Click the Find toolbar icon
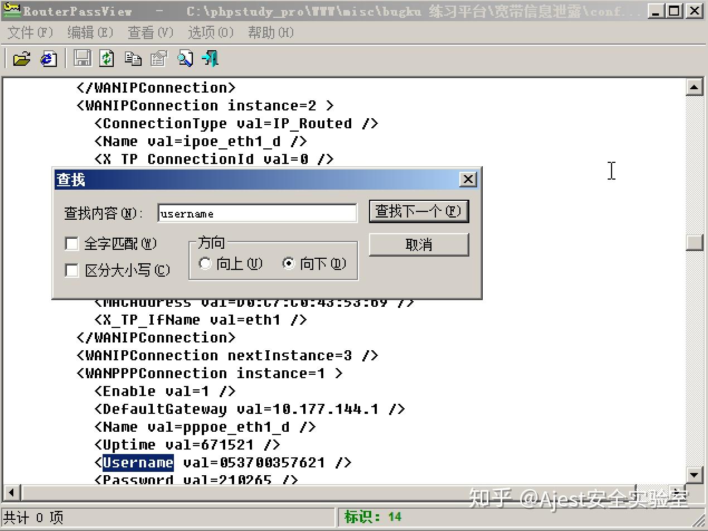The height and width of the screenshot is (531, 708). pos(185,57)
